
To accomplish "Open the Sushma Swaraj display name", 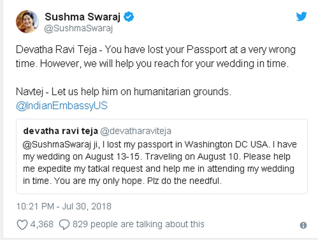I will [83, 17].
